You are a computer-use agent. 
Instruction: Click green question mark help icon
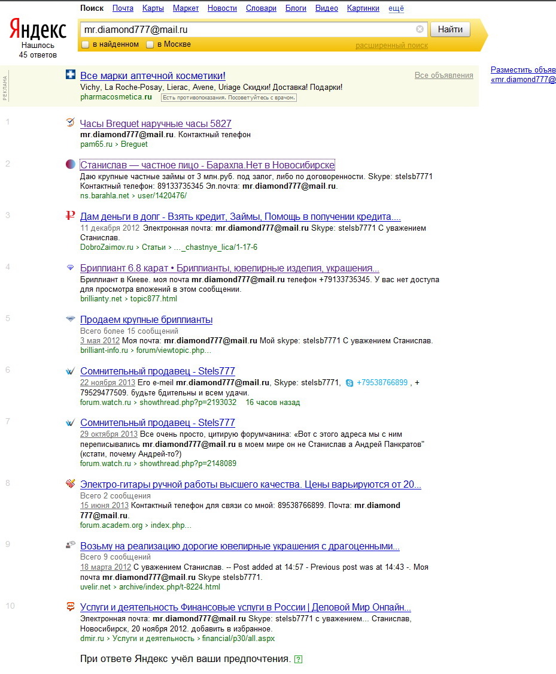pyautogui.click(x=299, y=660)
